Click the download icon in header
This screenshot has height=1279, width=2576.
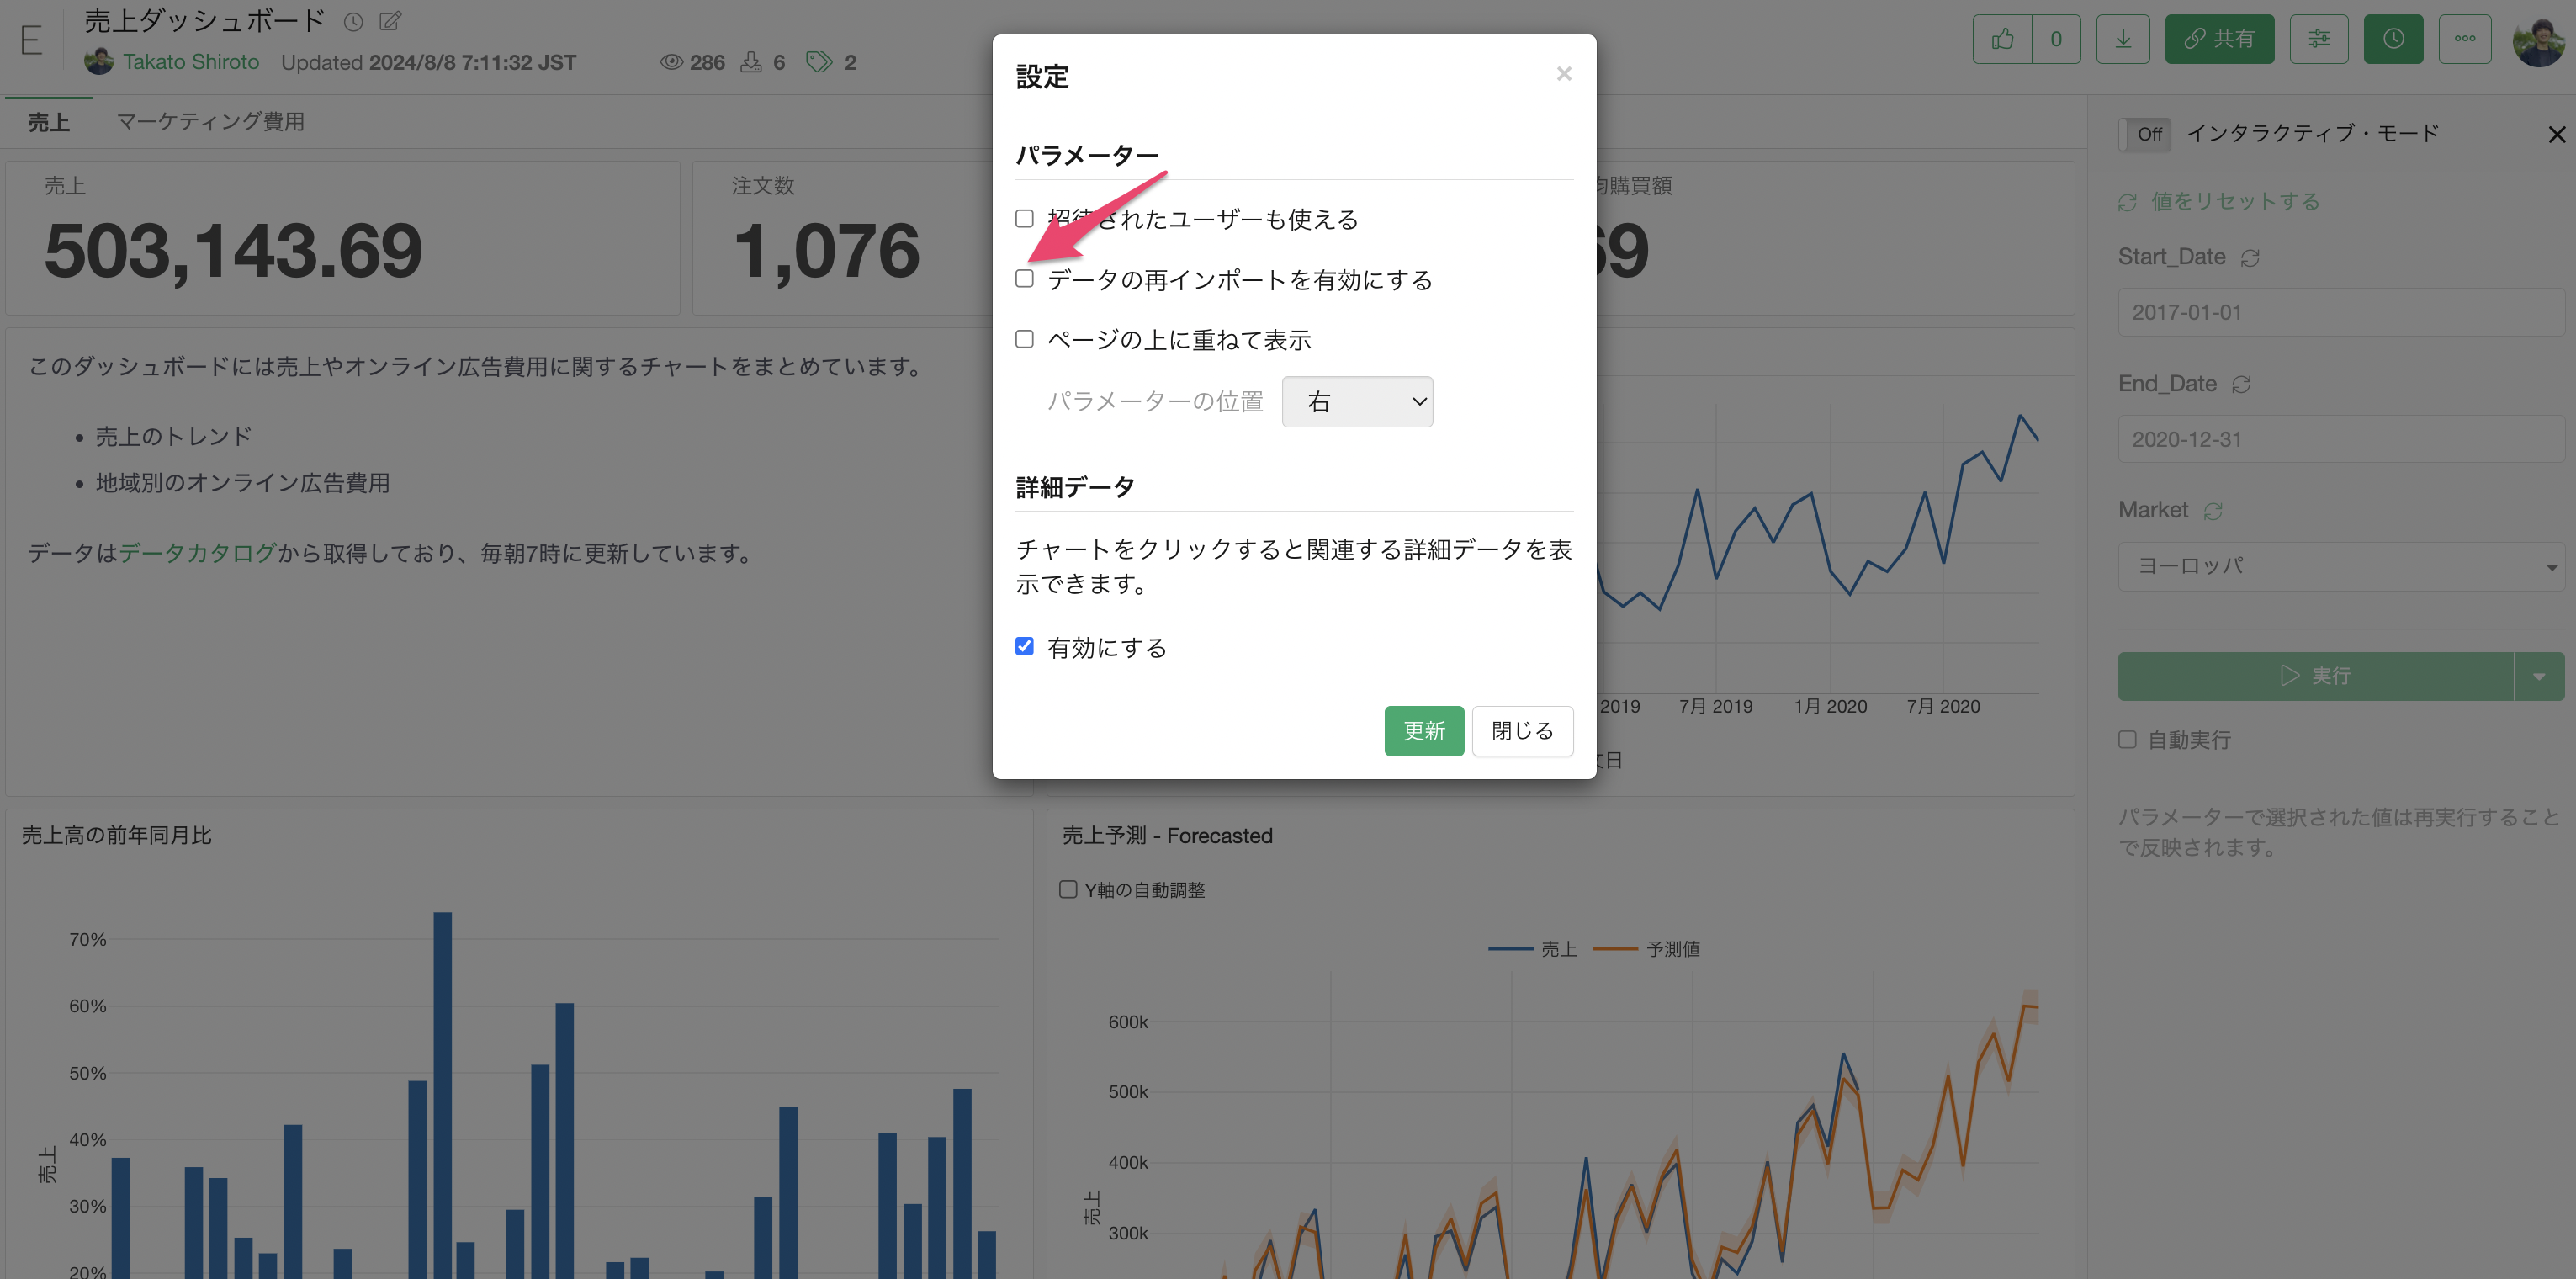(2123, 39)
